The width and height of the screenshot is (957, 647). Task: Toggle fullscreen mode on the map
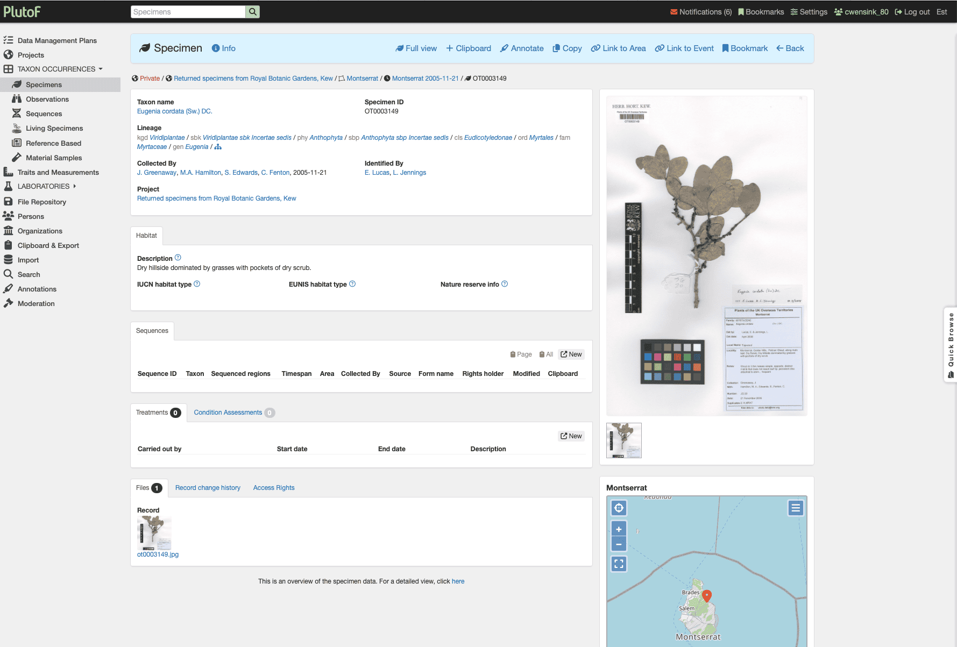(x=619, y=564)
